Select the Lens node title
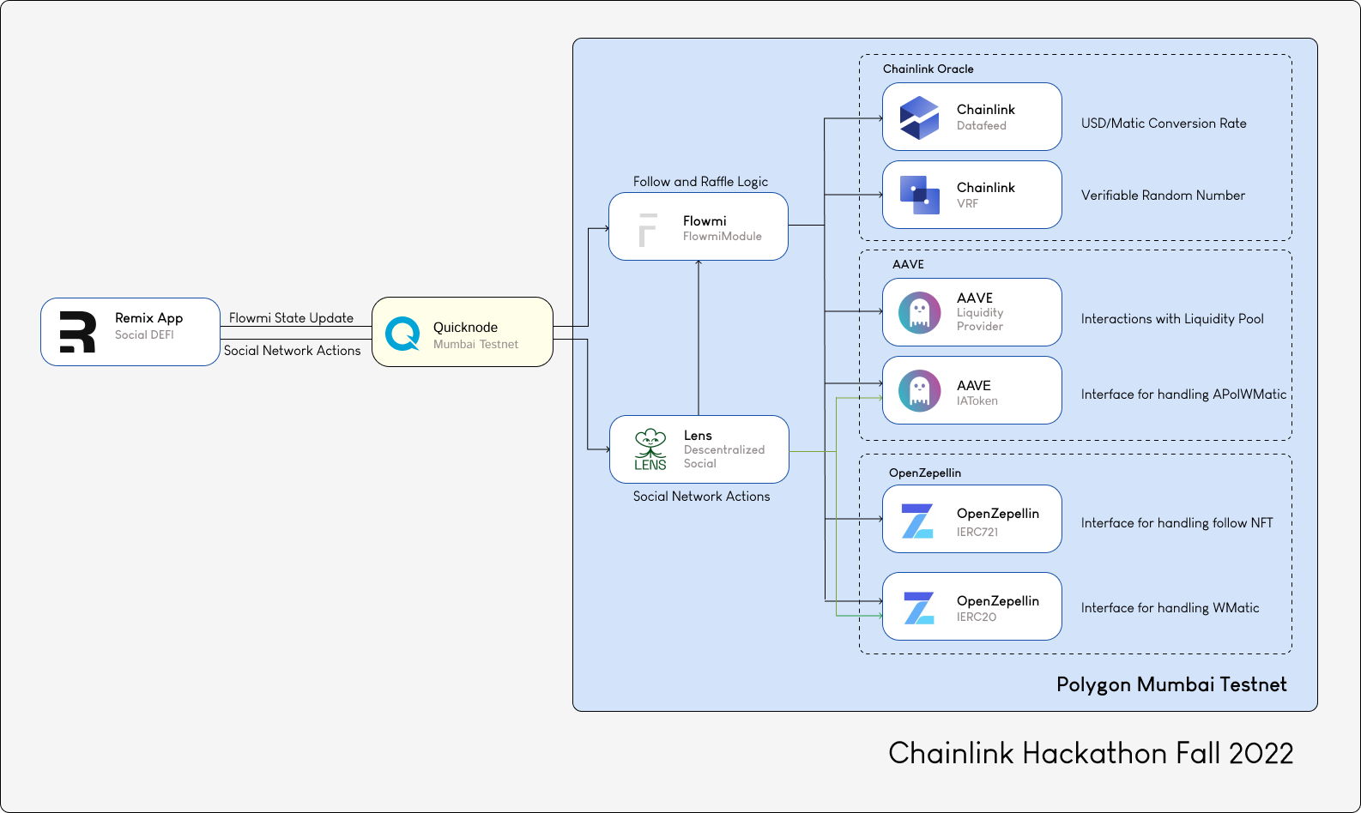Image resolution: width=1361 pixels, height=813 pixels. (698, 436)
